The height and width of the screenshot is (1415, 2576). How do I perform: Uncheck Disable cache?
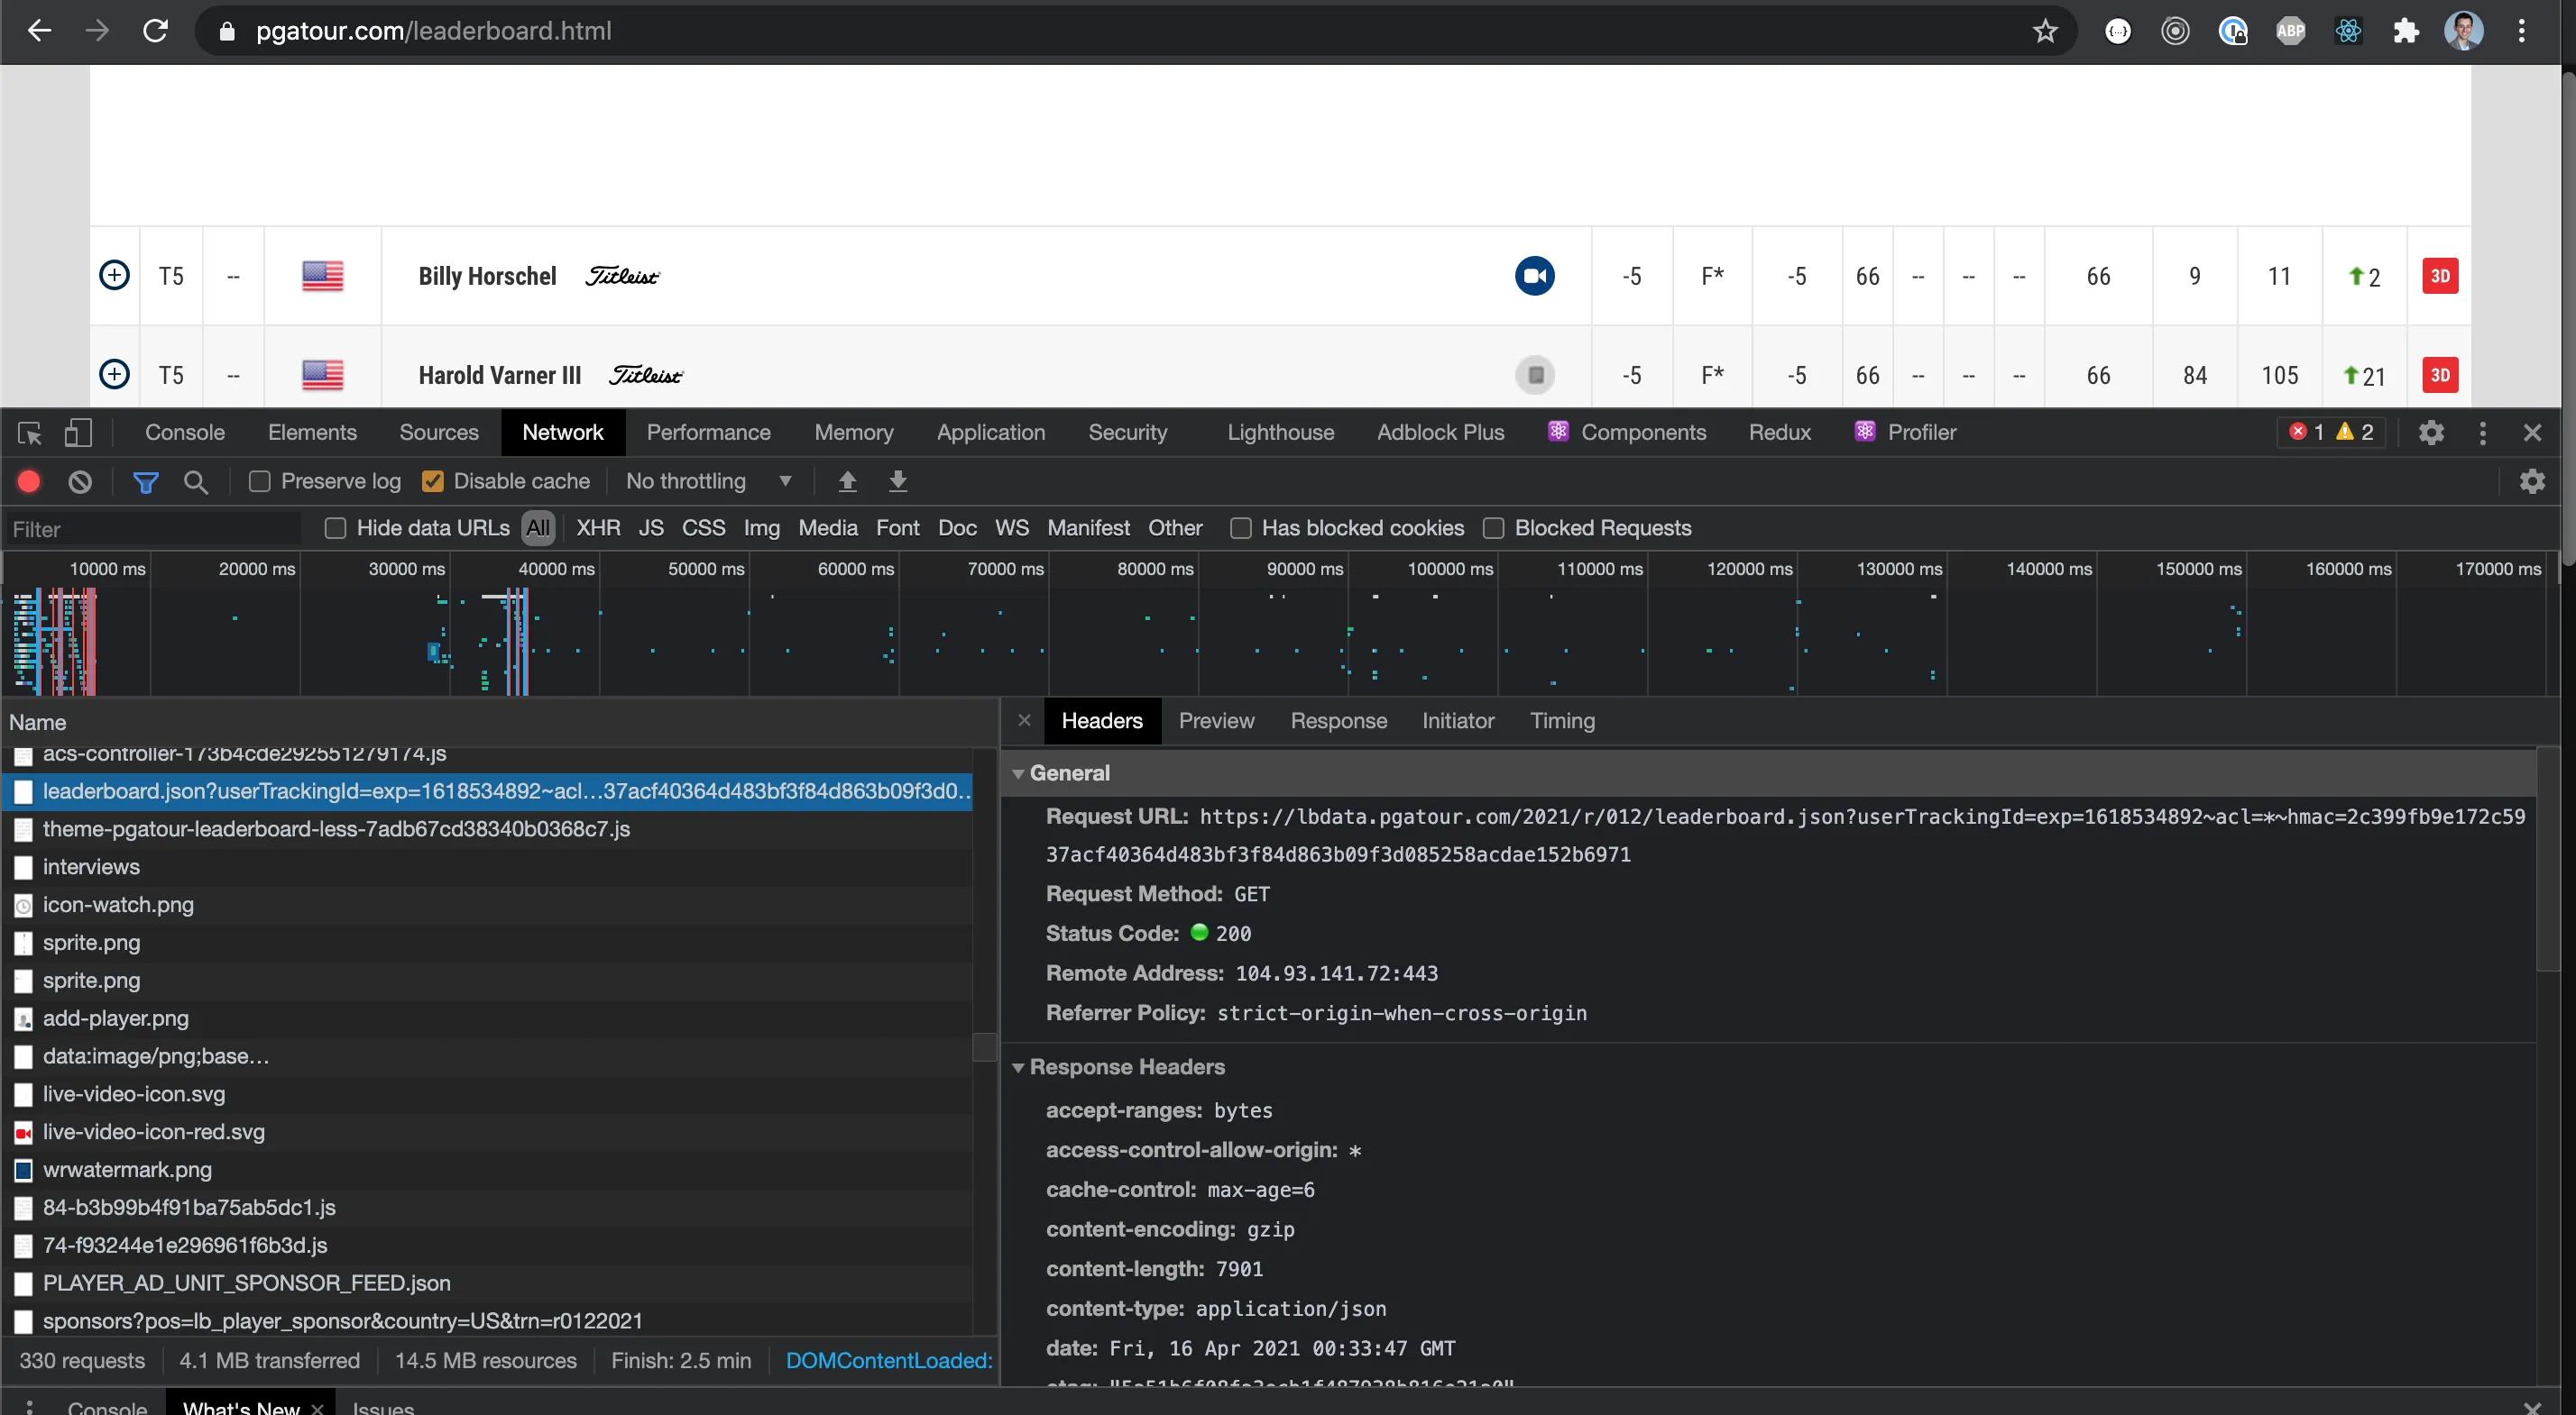click(433, 481)
